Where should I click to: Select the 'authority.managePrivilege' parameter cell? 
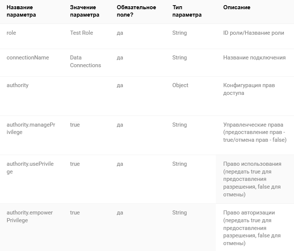tap(31, 128)
